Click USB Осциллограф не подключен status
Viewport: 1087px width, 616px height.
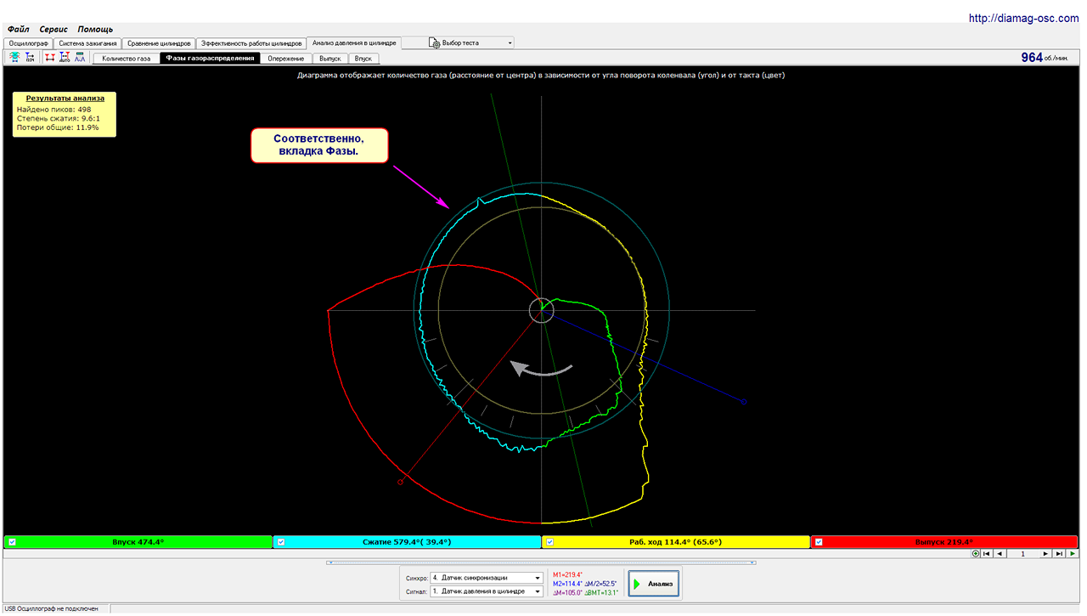tap(51, 608)
